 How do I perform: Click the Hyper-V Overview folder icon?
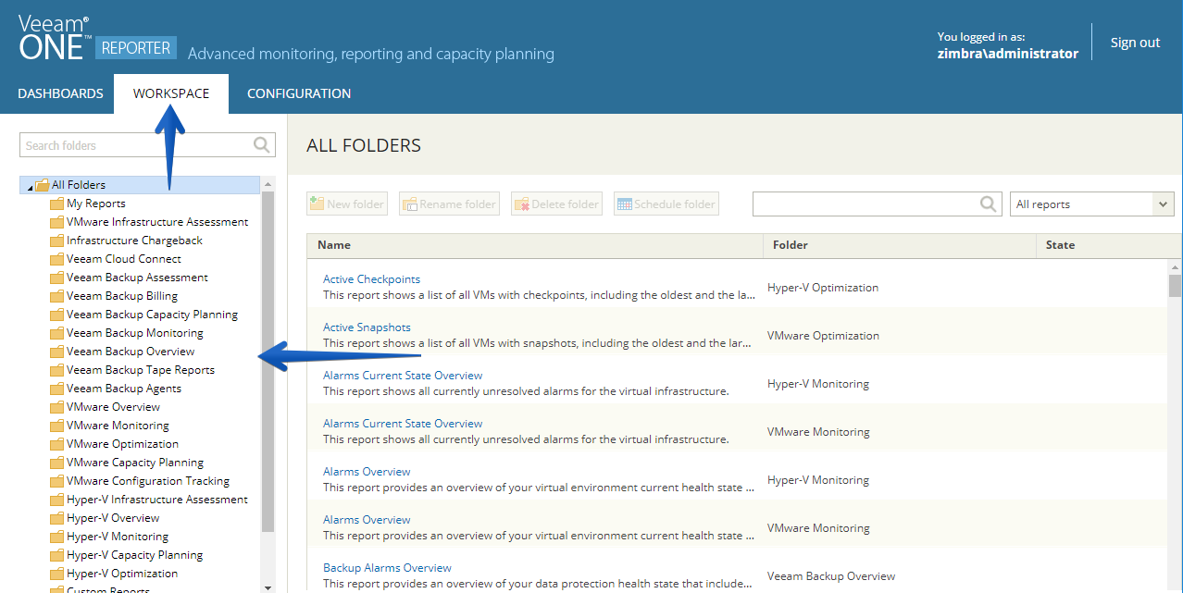click(56, 518)
